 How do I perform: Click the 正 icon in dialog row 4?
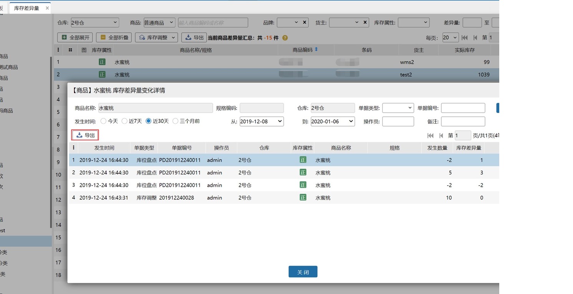coord(303,198)
